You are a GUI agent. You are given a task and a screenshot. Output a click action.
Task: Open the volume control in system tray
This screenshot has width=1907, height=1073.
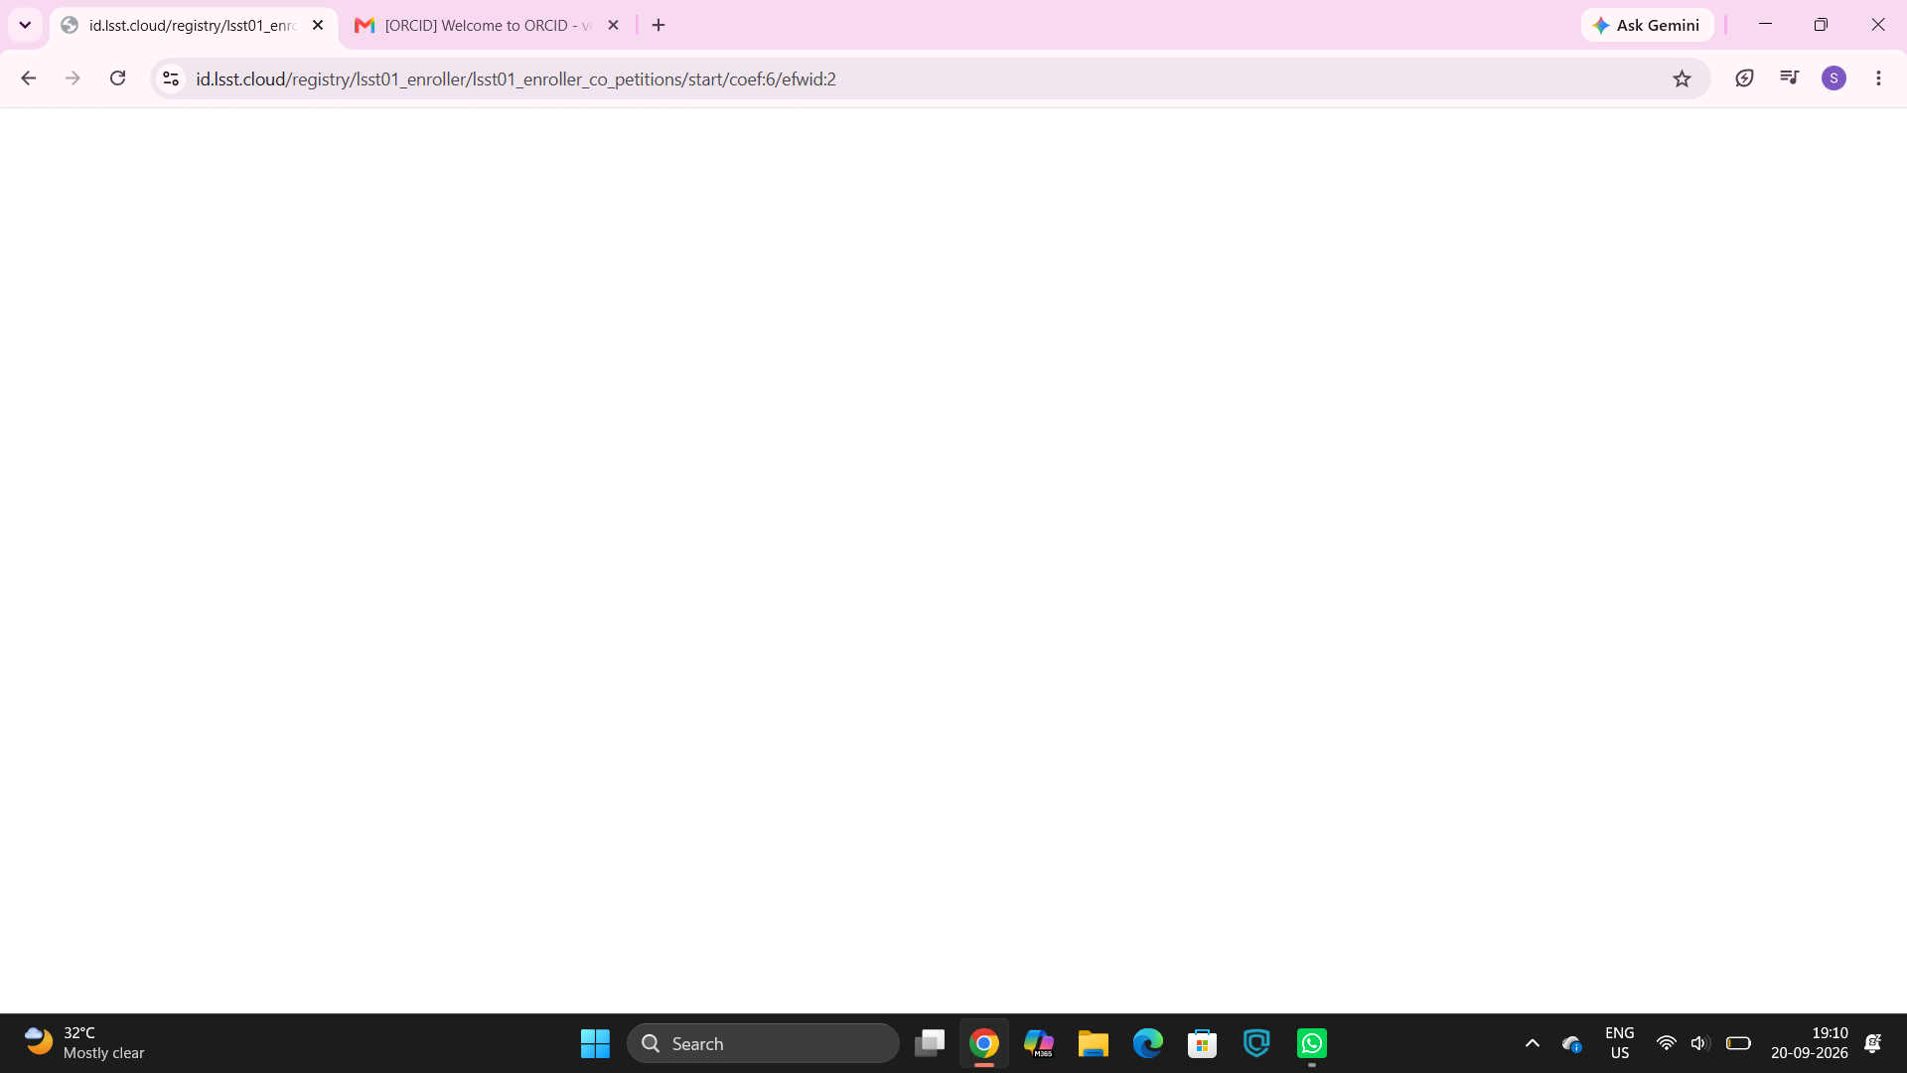click(1699, 1043)
